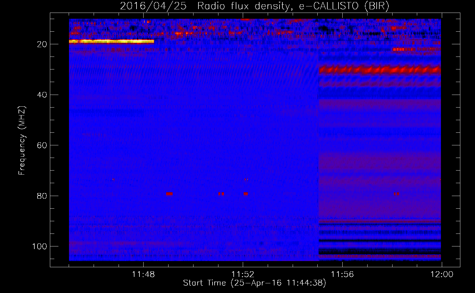Click the 20 MHz frequency tick label
Screen dimensions: 475x293
pyautogui.click(x=42, y=44)
